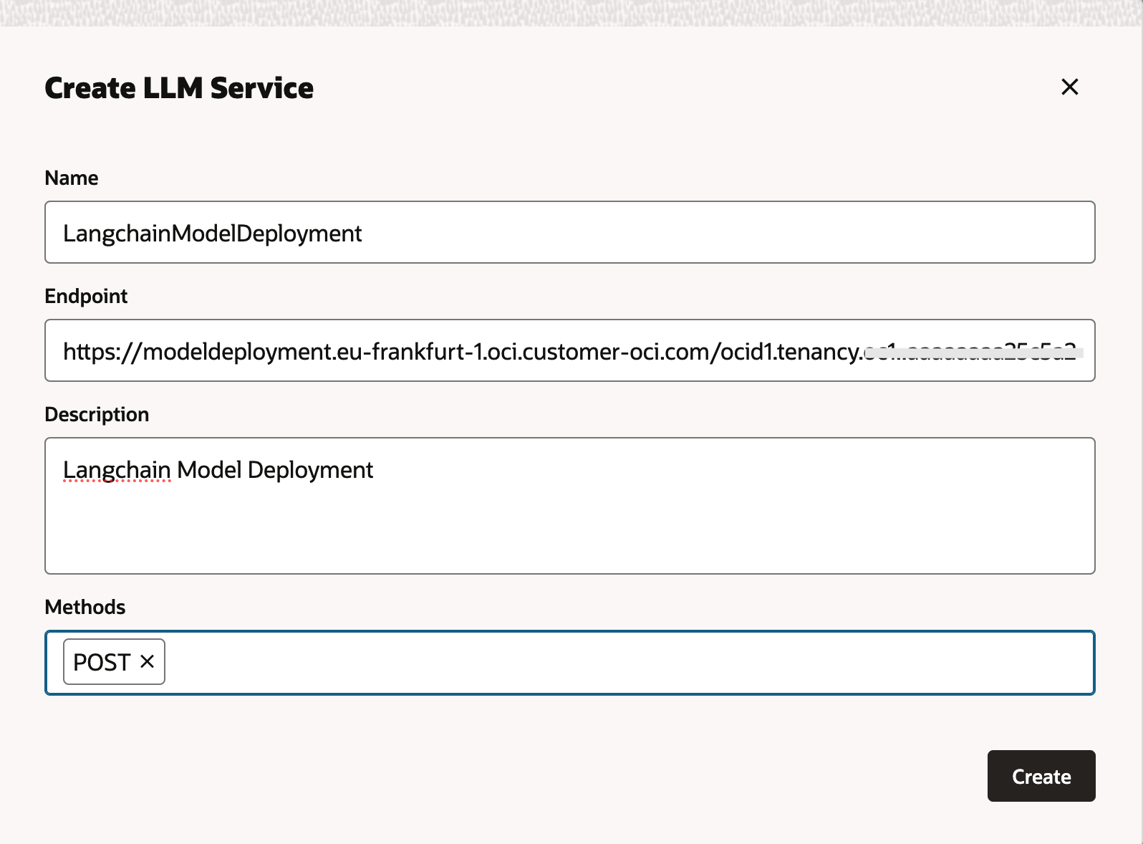The height and width of the screenshot is (844, 1143).
Task: Click into the Description text area
Action: click(570, 506)
